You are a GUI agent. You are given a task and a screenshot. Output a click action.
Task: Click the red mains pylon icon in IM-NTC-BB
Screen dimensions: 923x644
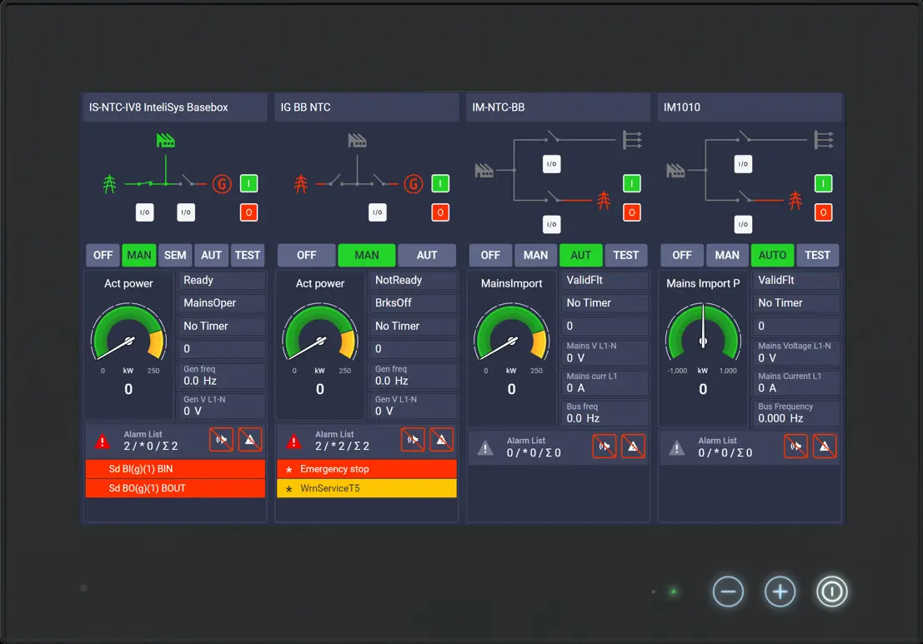click(604, 201)
